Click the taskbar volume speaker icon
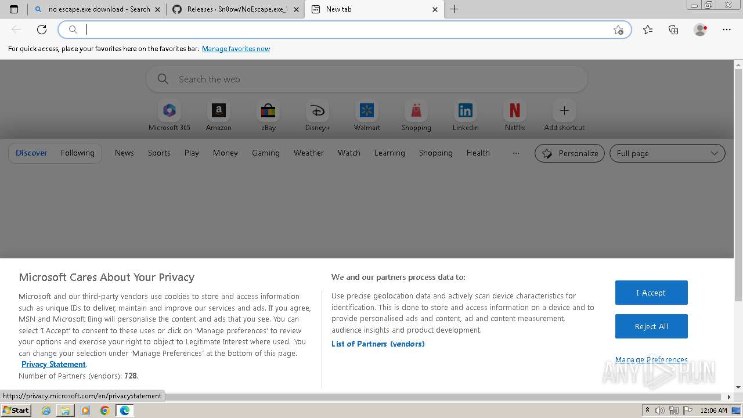The width and height of the screenshot is (743, 418). (x=659, y=410)
